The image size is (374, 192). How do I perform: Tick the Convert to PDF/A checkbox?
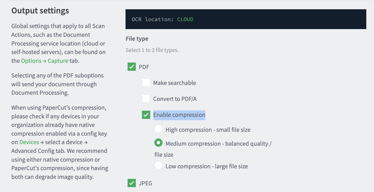[146, 99]
